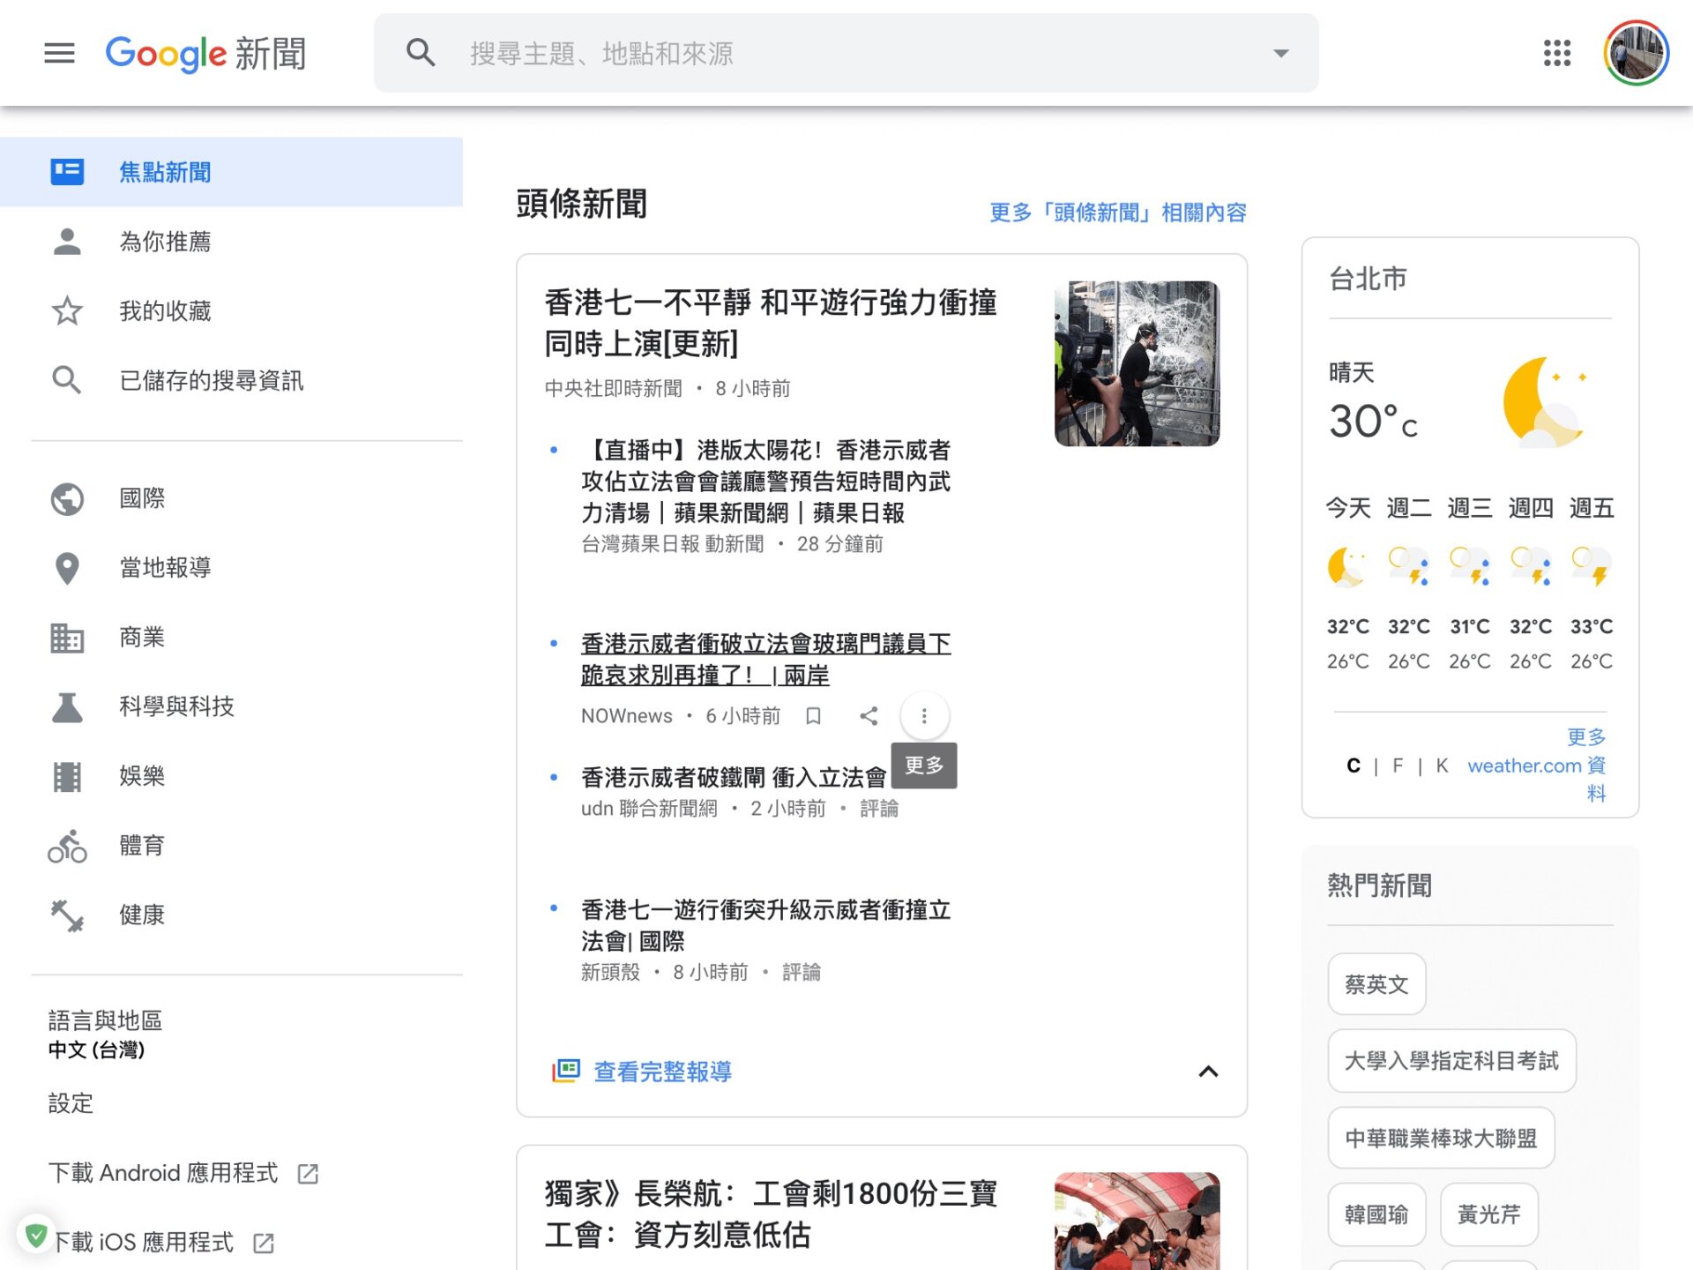This screenshot has width=1693, height=1270.
Task: Open the search options dropdown arrow
Action: (x=1280, y=53)
